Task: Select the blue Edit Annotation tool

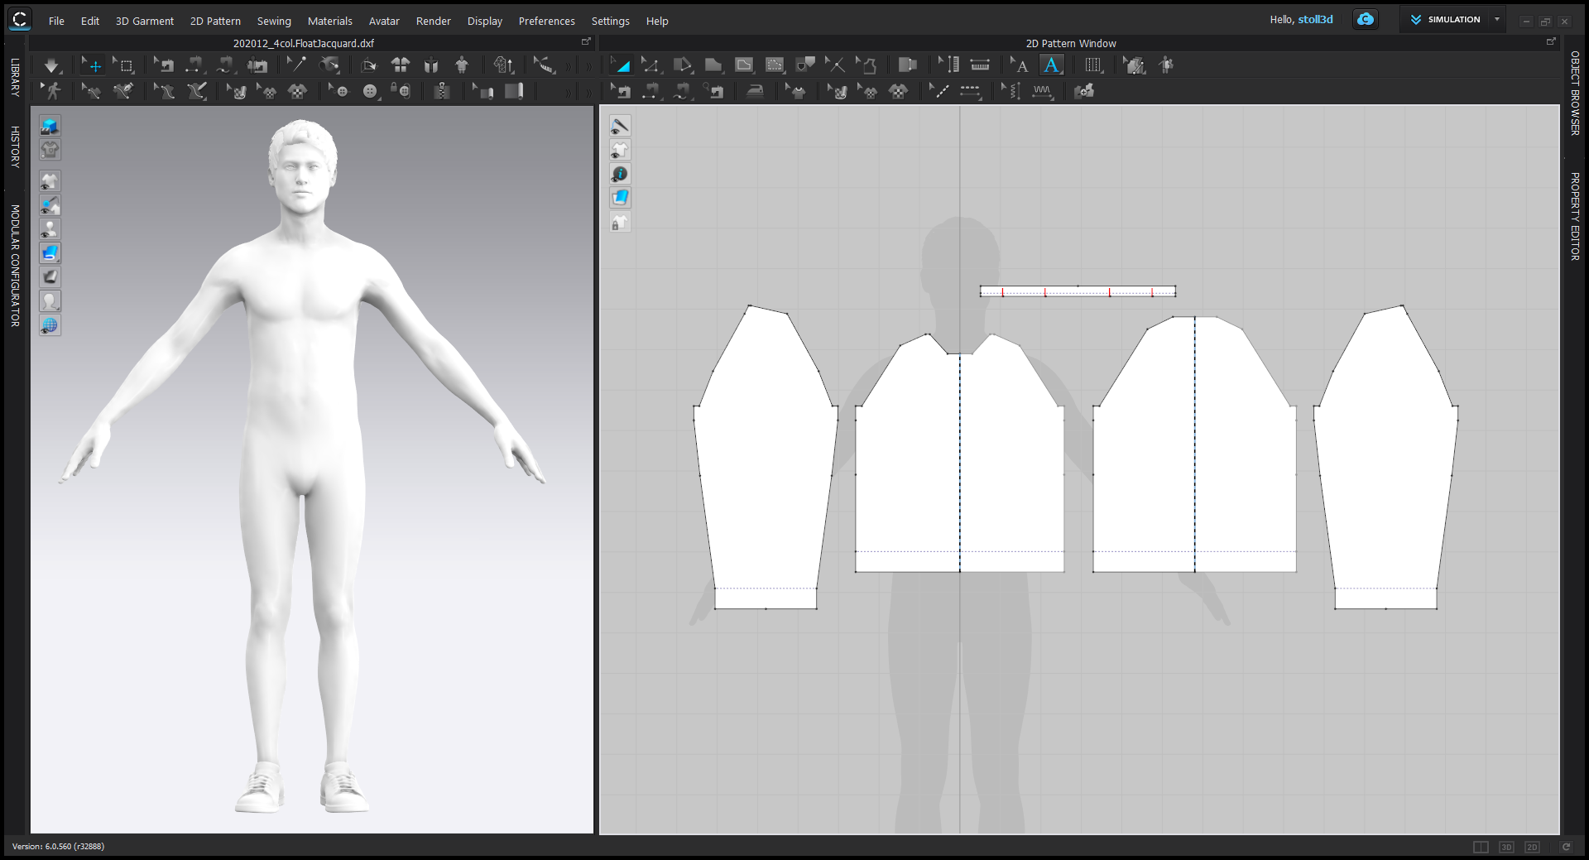Action: pyautogui.click(x=1052, y=65)
